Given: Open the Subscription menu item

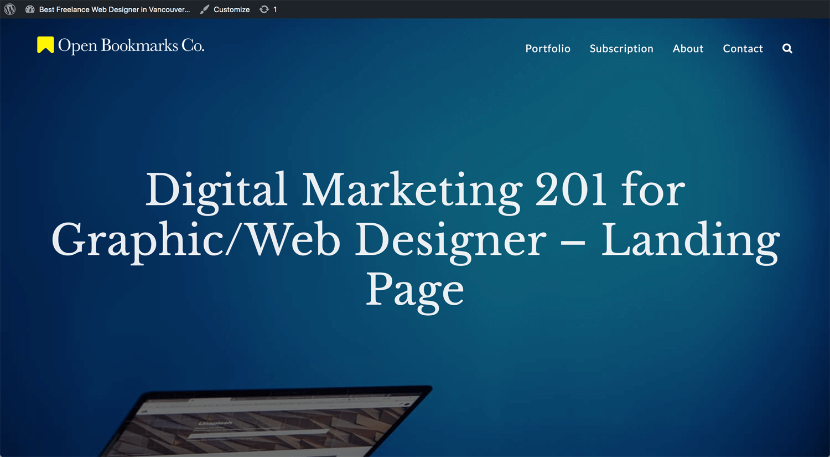Looking at the screenshot, I should [x=621, y=49].
